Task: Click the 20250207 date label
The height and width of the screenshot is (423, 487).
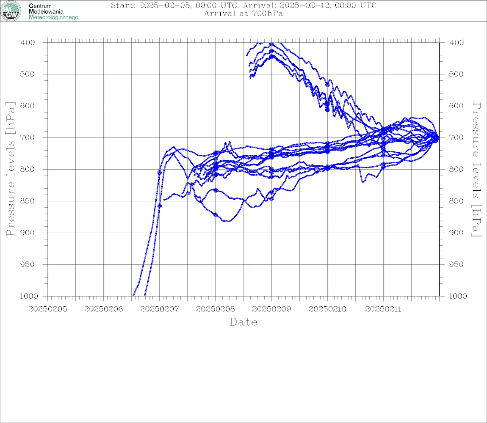Action: (159, 309)
